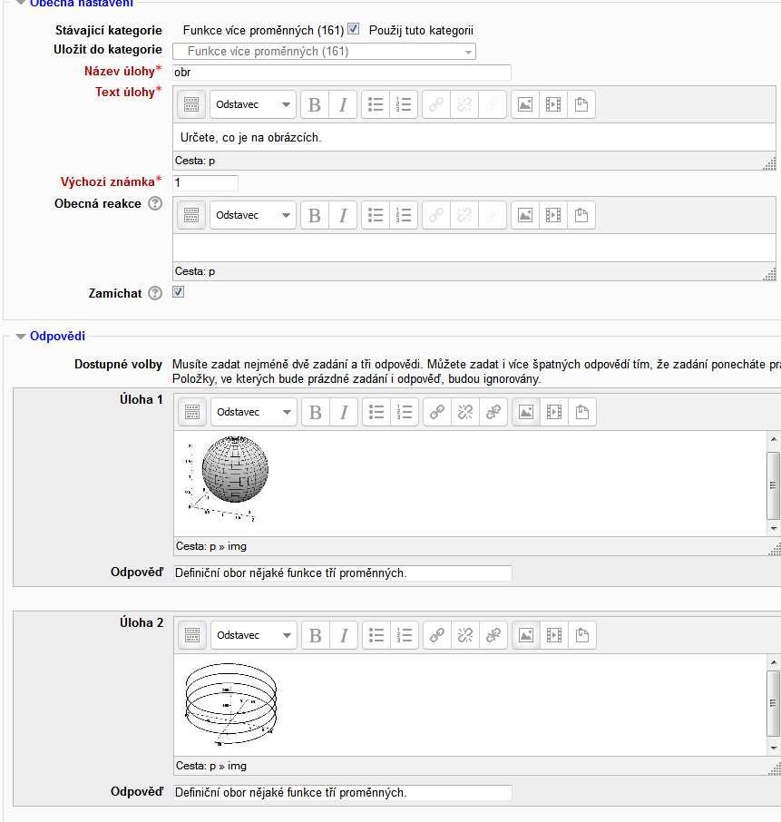Insert numbered list in Text úlohy editor
The height and width of the screenshot is (822, 781).
(404, 104)
